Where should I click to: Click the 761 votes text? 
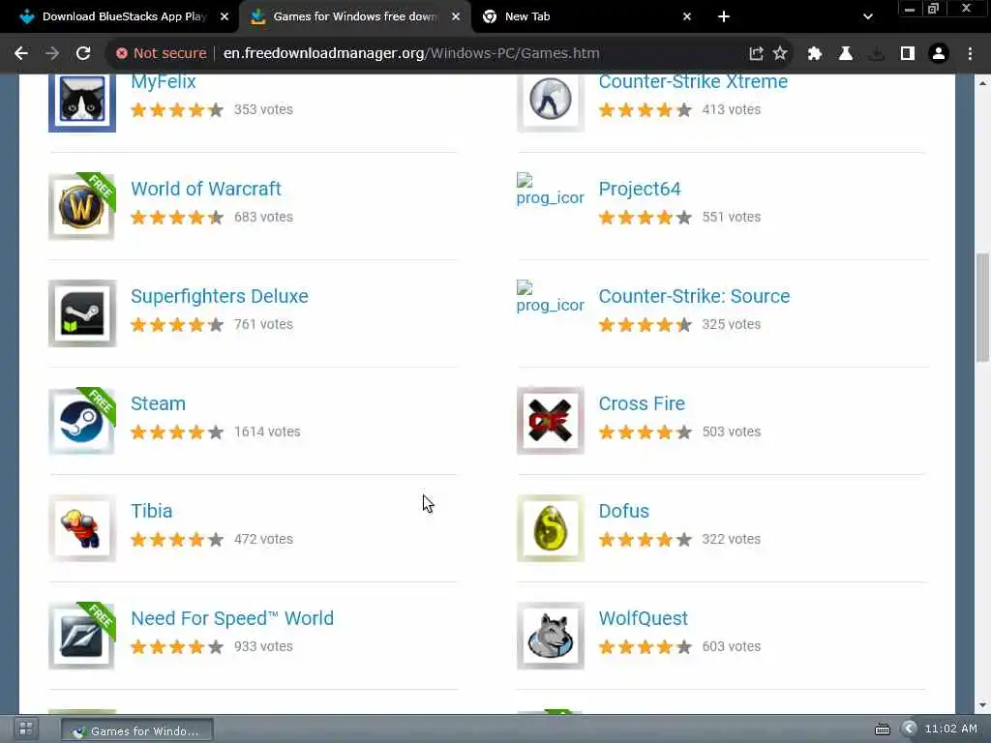263,325
